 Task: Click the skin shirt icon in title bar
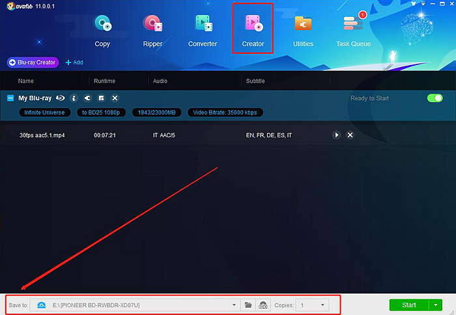click(x=414, y=4)
